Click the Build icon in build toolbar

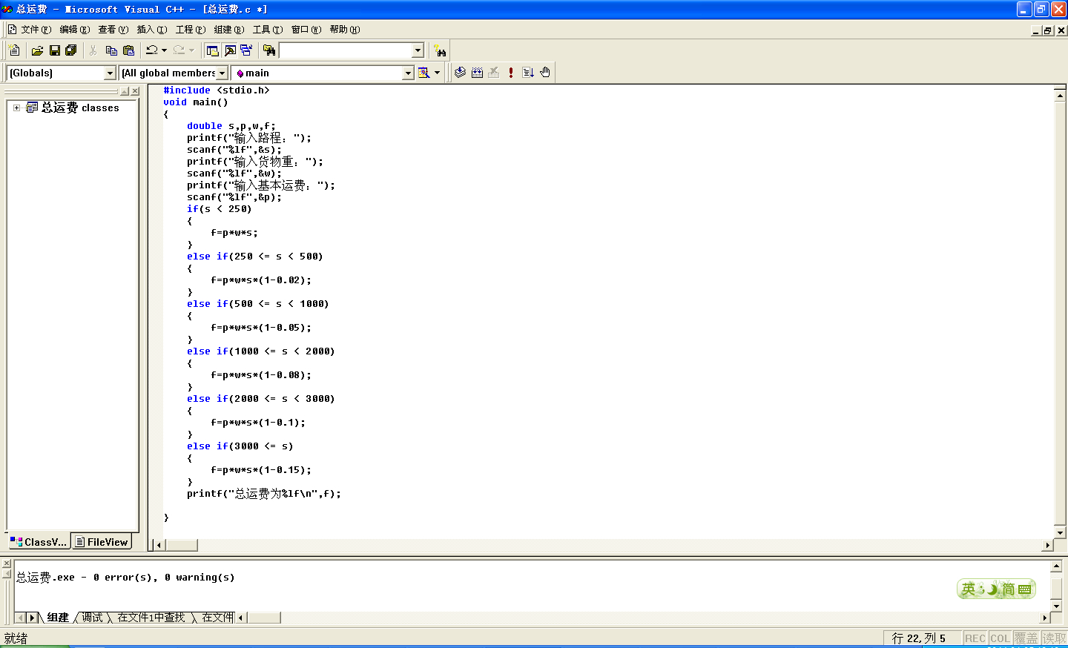click(x=477, y=73)
